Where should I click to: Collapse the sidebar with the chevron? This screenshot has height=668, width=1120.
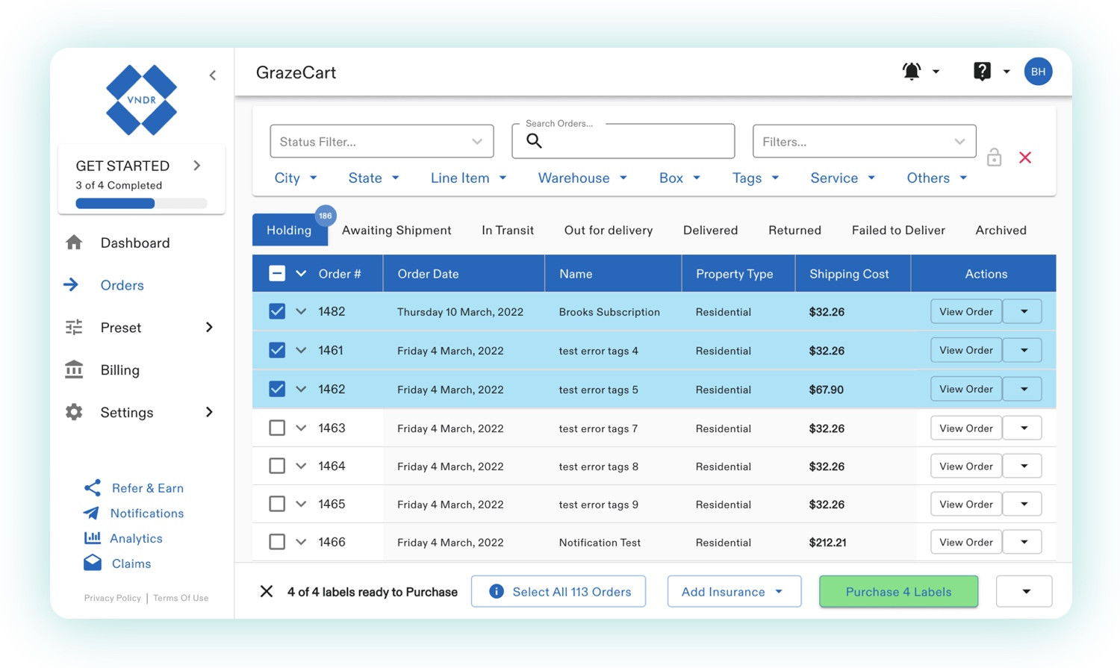pos(213,75)
